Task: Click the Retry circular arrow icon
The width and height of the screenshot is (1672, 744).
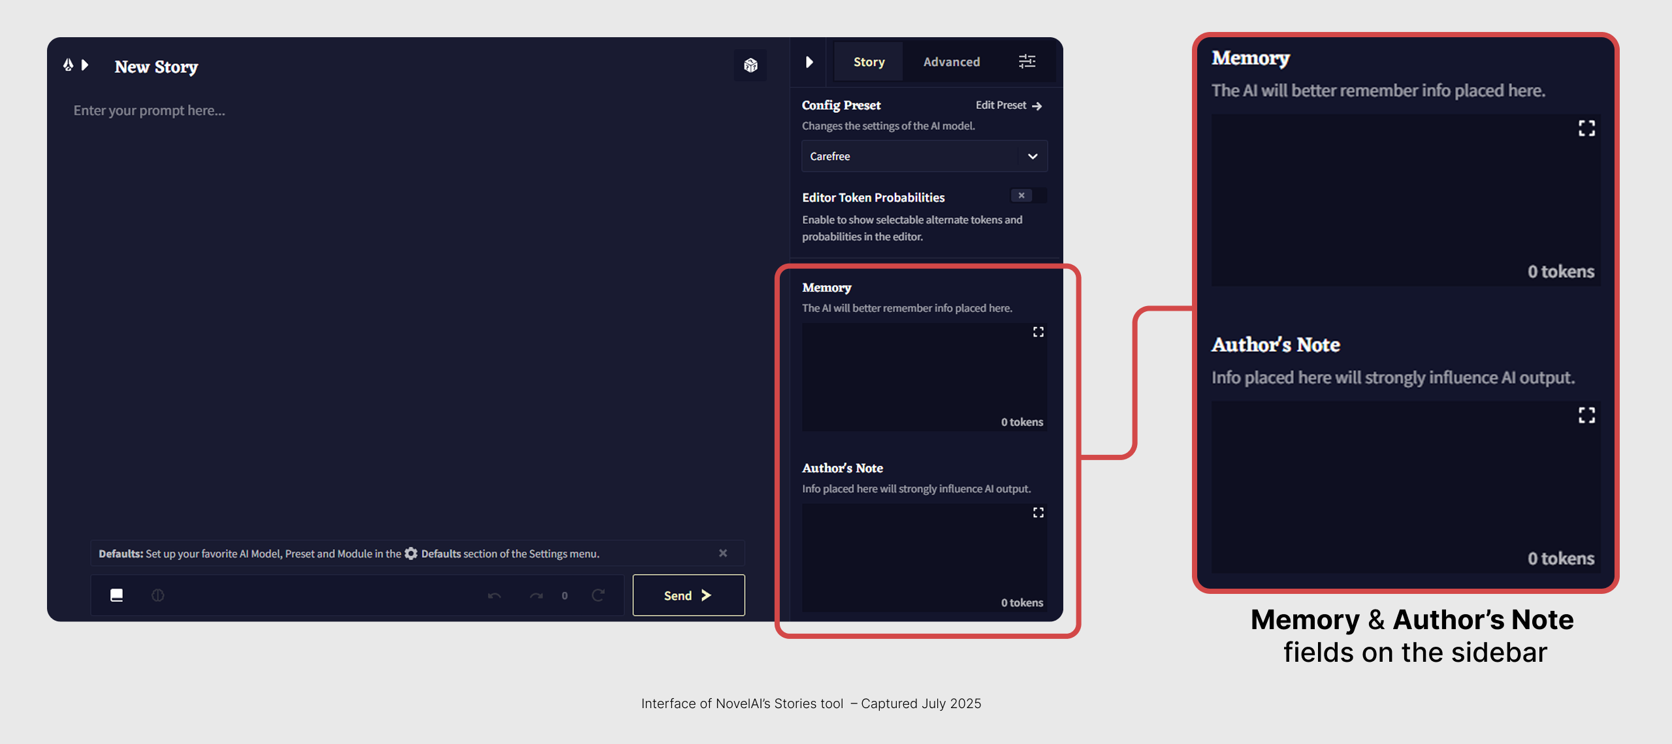Action: pyautogui.click(x=598, y=595)
